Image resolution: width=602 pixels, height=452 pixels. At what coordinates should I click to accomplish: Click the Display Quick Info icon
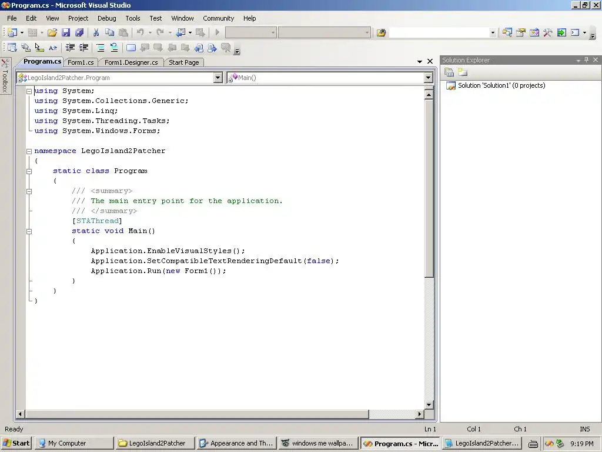coord(39,48)
